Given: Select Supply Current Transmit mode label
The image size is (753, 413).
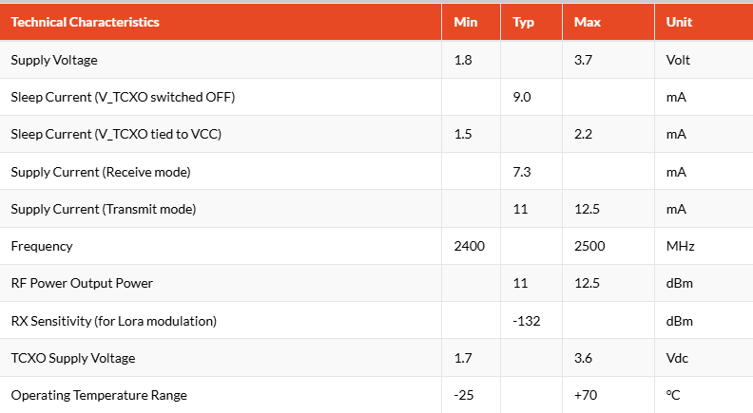Looking at the screenshot, I should 104,209.
